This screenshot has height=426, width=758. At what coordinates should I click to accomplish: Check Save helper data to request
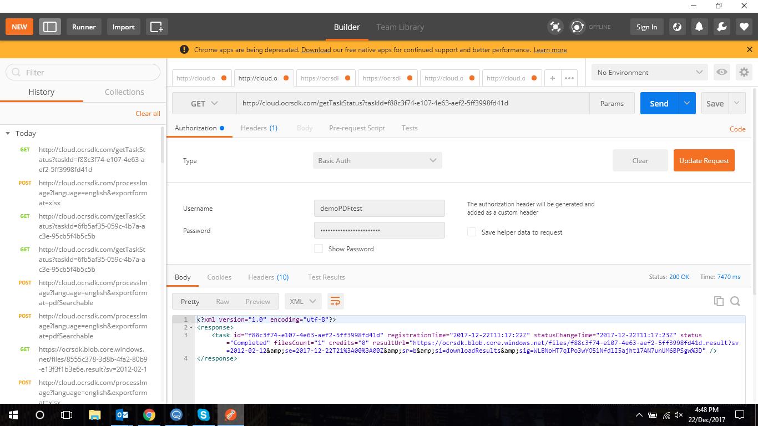coord(472,232)
